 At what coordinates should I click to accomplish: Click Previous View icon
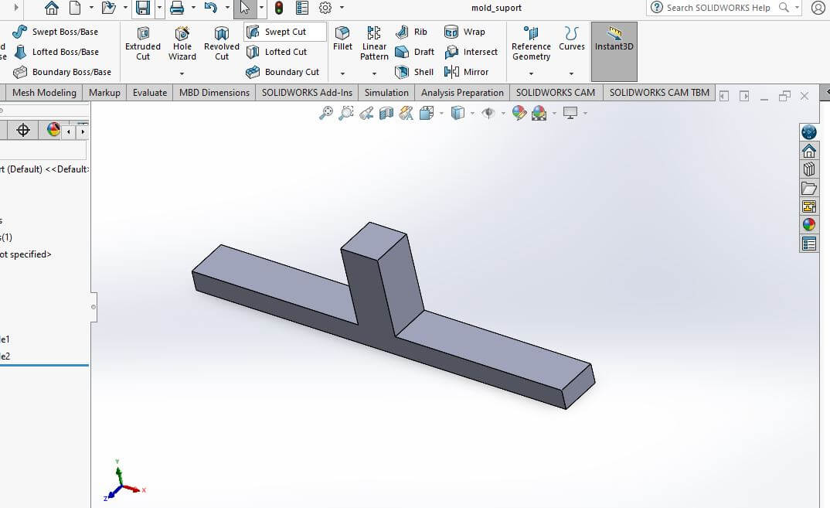tap(366, 113)
